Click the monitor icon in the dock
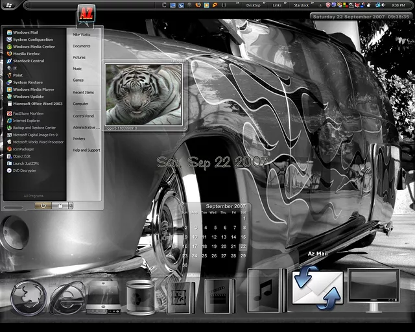Viewport: 415px width, 332px height. 373,286
